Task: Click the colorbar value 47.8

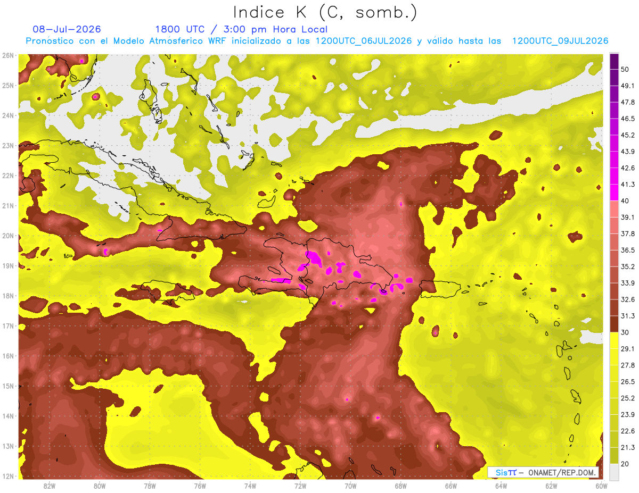Action: click(x=628, y=102)
